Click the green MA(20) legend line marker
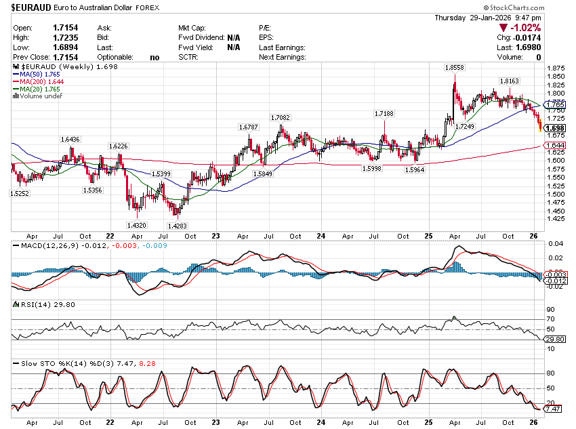The width and height of the screenshot is (576, 429). pos(16,89)
